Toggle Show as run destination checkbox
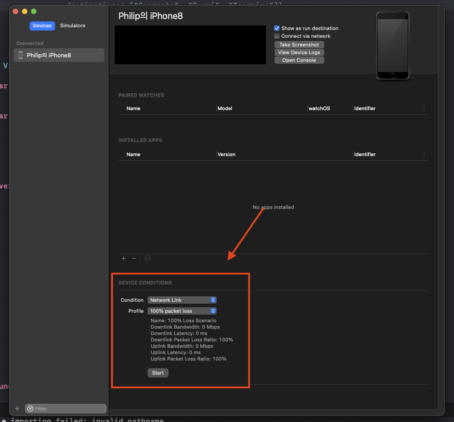The width and height of the screenshot is (454, 422). (277, 28)
